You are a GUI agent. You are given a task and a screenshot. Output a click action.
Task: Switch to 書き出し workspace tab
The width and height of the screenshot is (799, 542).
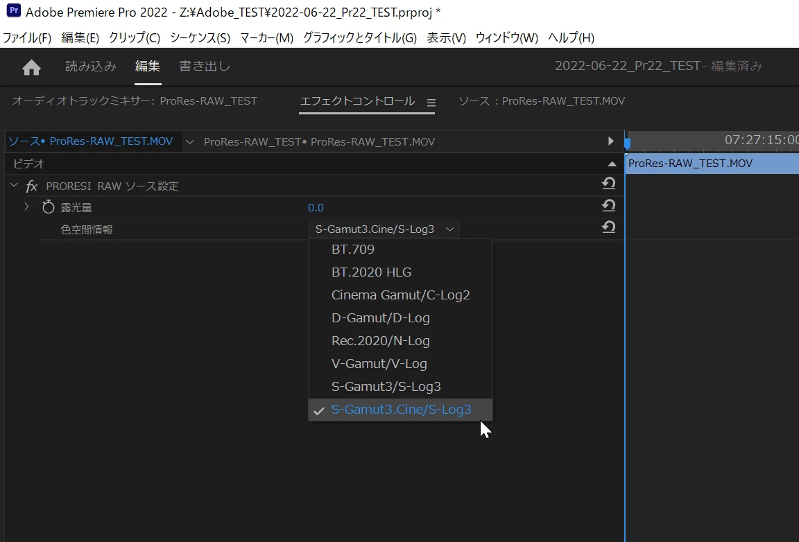click(x=205, y=67)
